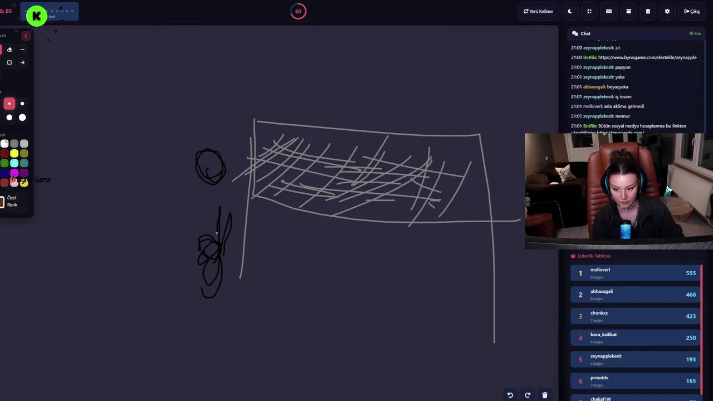
Task: Click the archive box icon
Action: [628, 11]
